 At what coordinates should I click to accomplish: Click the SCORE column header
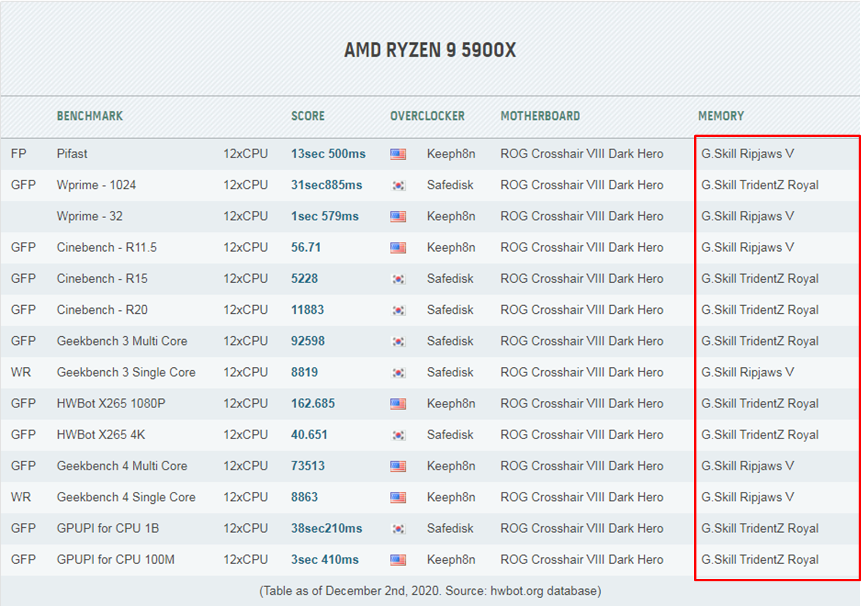308,116
